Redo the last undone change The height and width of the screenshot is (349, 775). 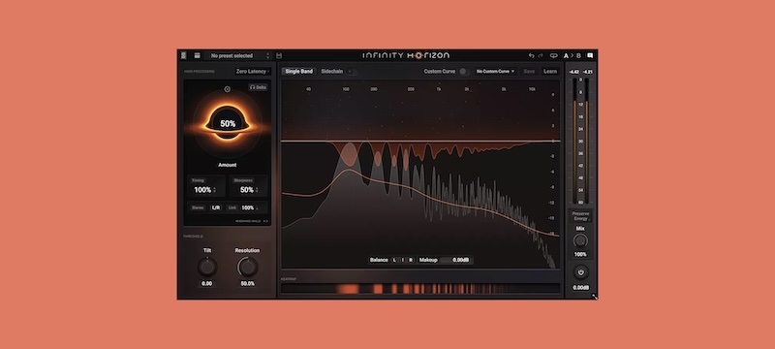(541, 56)
